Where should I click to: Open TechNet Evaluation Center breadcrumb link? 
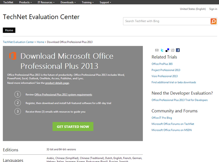tap(18, 42)
